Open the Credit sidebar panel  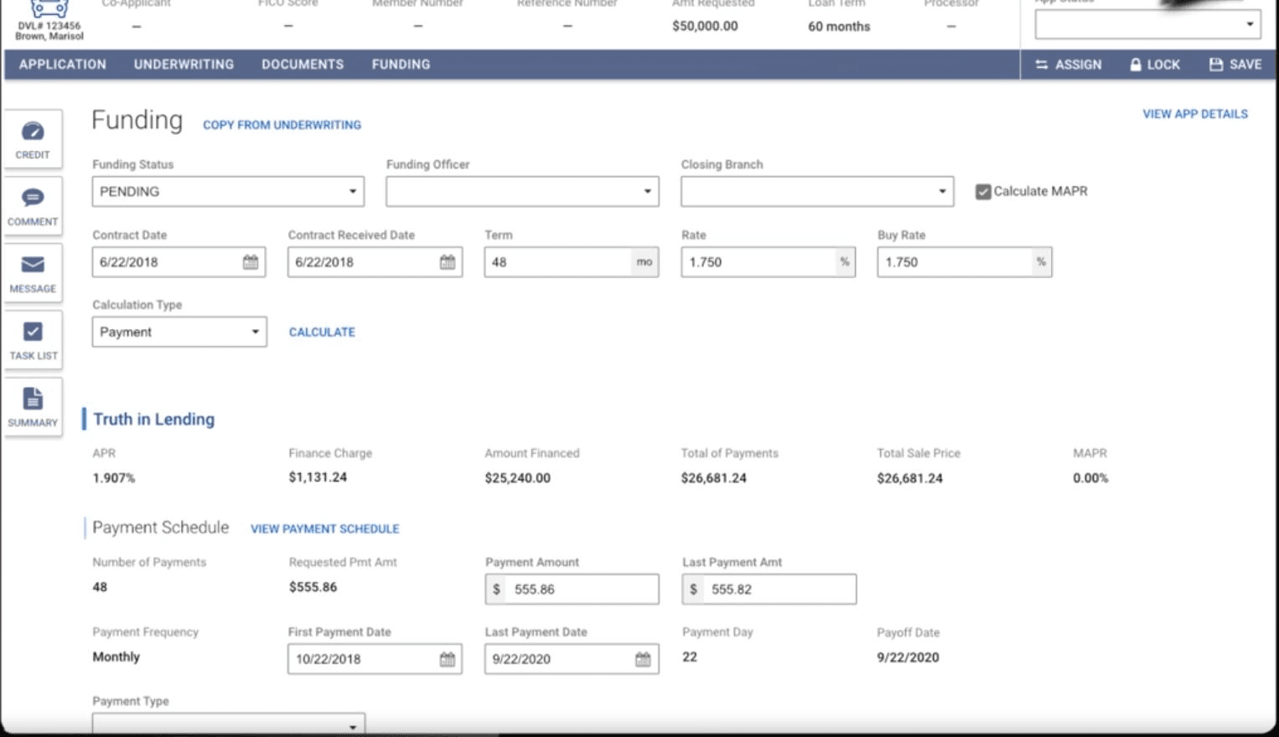tap(33, 139)
